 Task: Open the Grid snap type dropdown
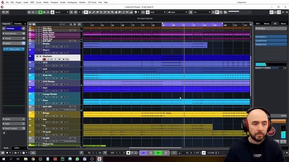(x=158, y=12)
